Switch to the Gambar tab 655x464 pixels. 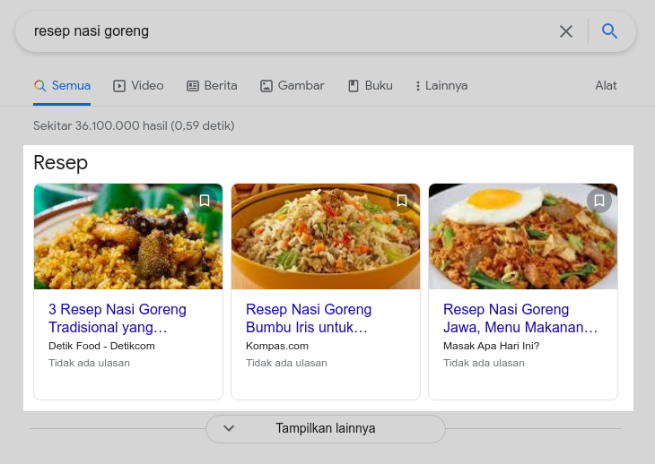coord(292,86)
